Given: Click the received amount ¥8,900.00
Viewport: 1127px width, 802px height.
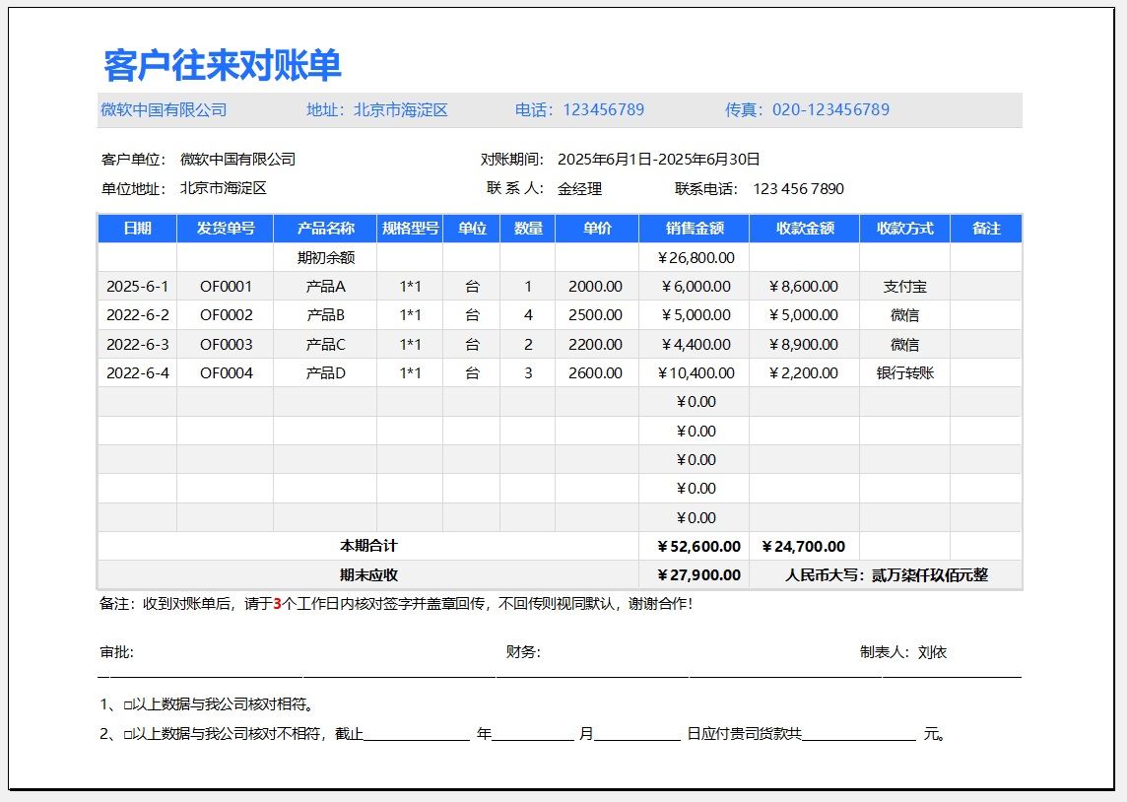Looking at the screenshot, I should pos(804,344).
